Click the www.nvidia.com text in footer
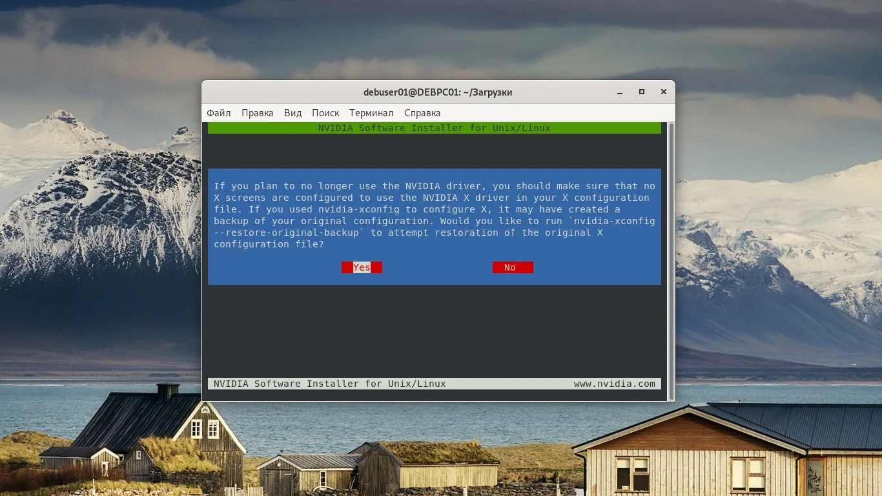This screenshot has width=882, height=496. coord(615,384)
